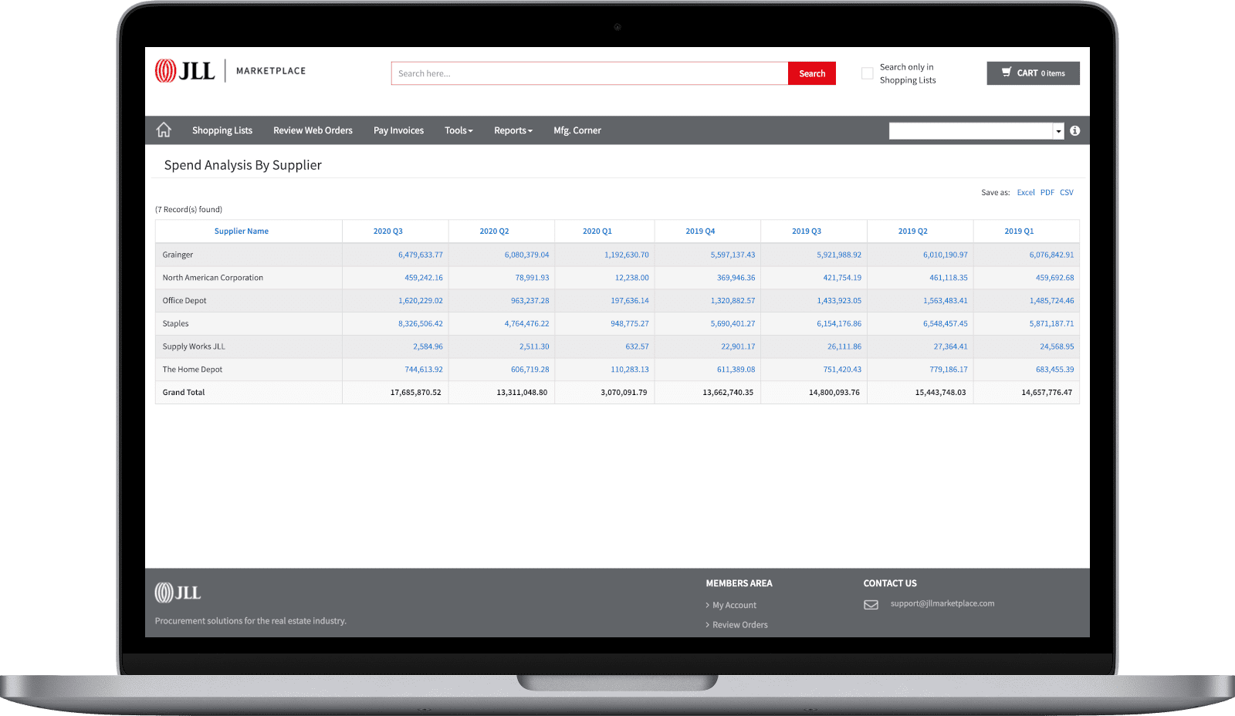The width and height of the screenshot is (1235, 716).
Task: Open Staples 2020 Q1 value 948,775.27
Action: point(630,324)
